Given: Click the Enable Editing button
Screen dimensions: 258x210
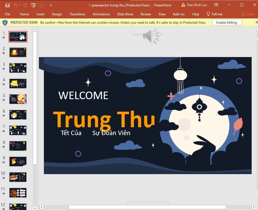Looking at the screenshot, I should click(227, 22).
